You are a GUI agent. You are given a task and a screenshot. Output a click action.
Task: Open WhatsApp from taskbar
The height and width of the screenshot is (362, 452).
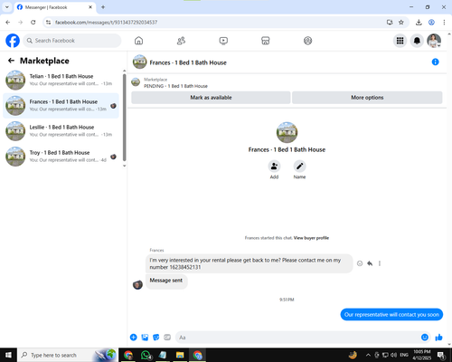point(146,355)
